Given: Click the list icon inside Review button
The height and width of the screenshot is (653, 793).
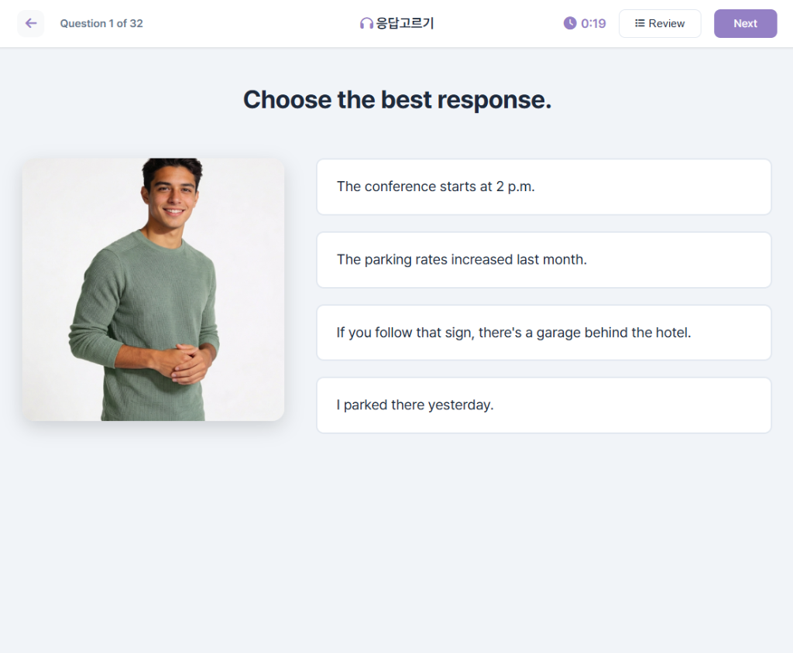Looking at the screenshot, I should pos(640,23).
